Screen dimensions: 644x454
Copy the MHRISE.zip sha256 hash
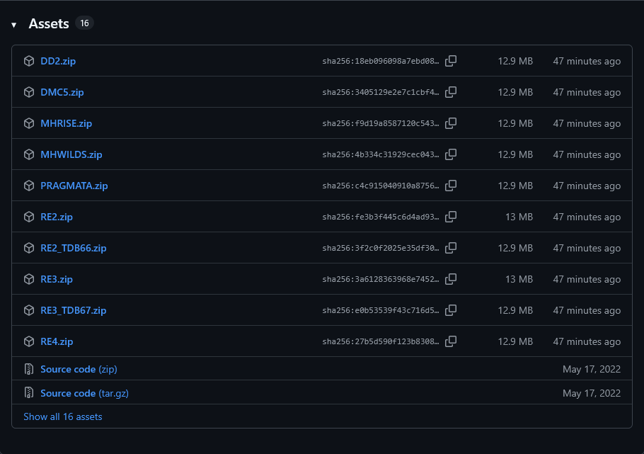(x=451, y=123)
